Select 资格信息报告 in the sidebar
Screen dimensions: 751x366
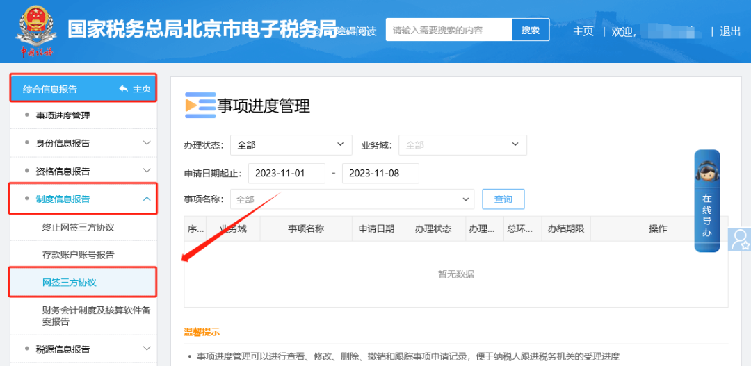[x=63, y=171]
